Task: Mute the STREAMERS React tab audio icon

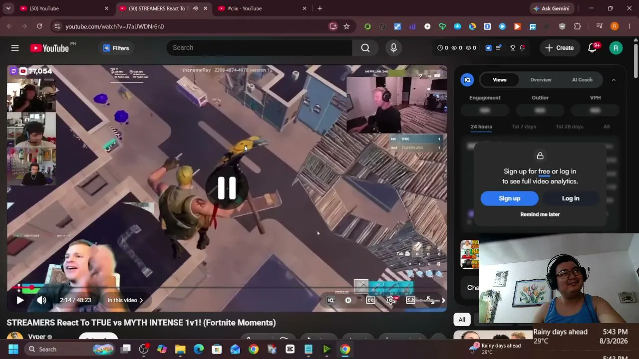Action: tap(195, 8)
